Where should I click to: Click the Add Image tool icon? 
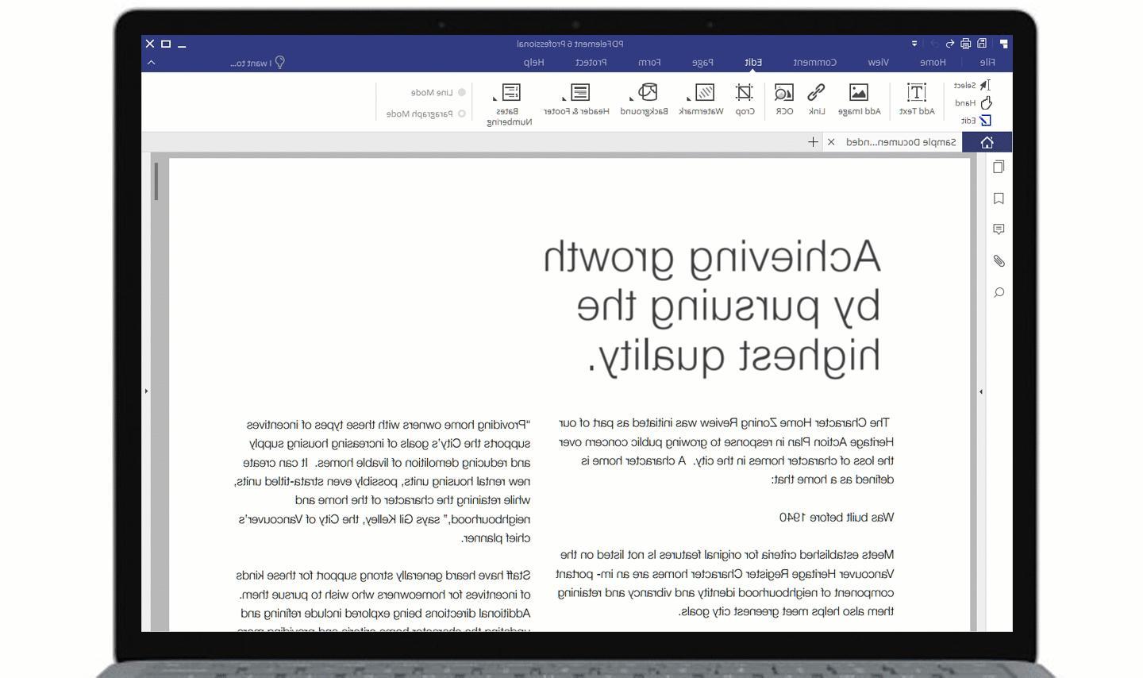859,93
